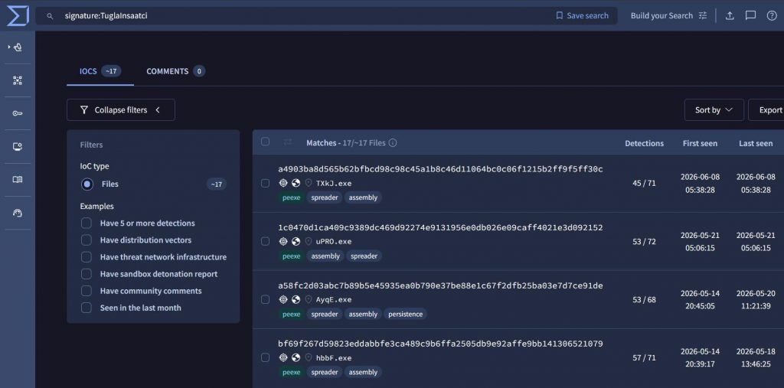The width and height of the screenshot is (784, 388).
Task: Click the location pin icon for uPRO.exe
Action: pos(309,242)
